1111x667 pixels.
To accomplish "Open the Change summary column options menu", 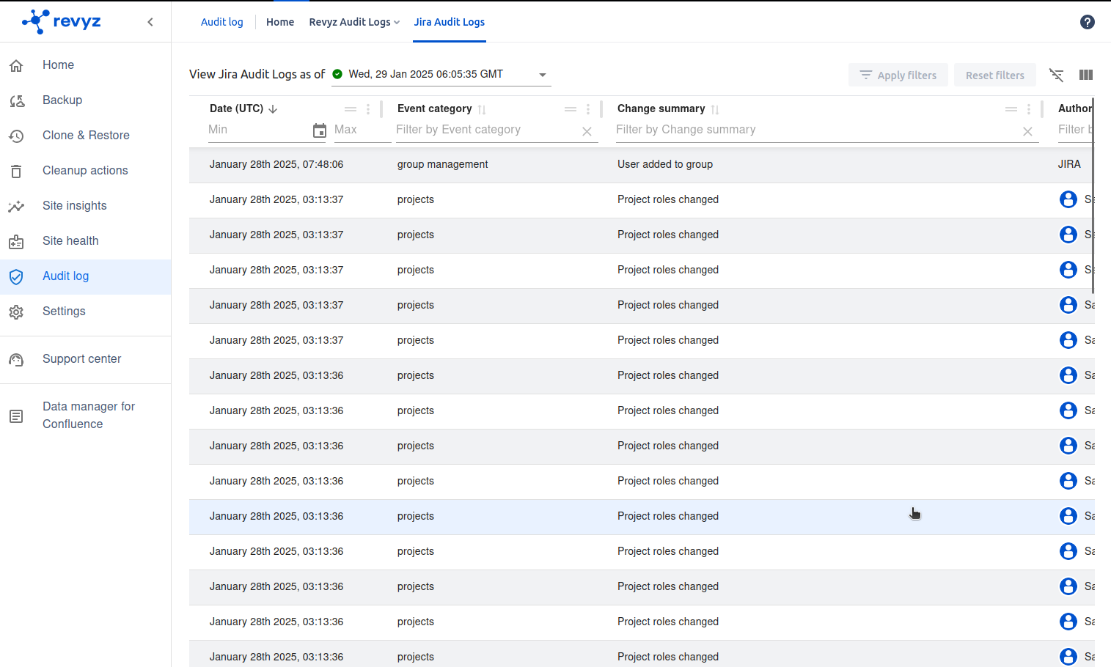I will (1028, 109).
